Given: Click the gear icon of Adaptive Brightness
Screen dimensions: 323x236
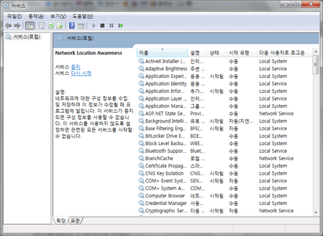Looking at the screenshot, I should [141, 69].
